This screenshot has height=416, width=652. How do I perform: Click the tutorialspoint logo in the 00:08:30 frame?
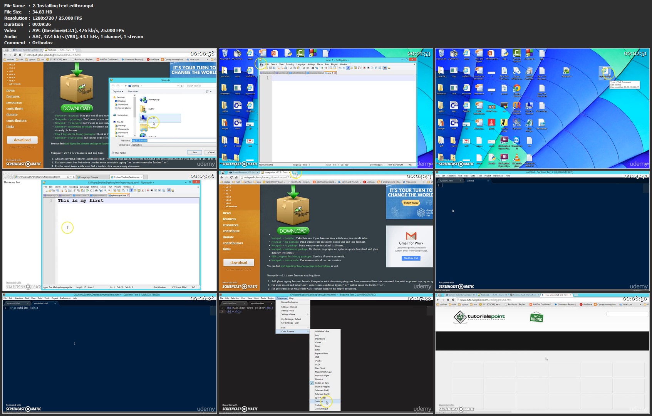point(479,317)
